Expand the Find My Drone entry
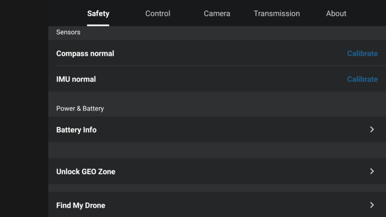This screenshot has width=386, height=217. tap(81, 205)
